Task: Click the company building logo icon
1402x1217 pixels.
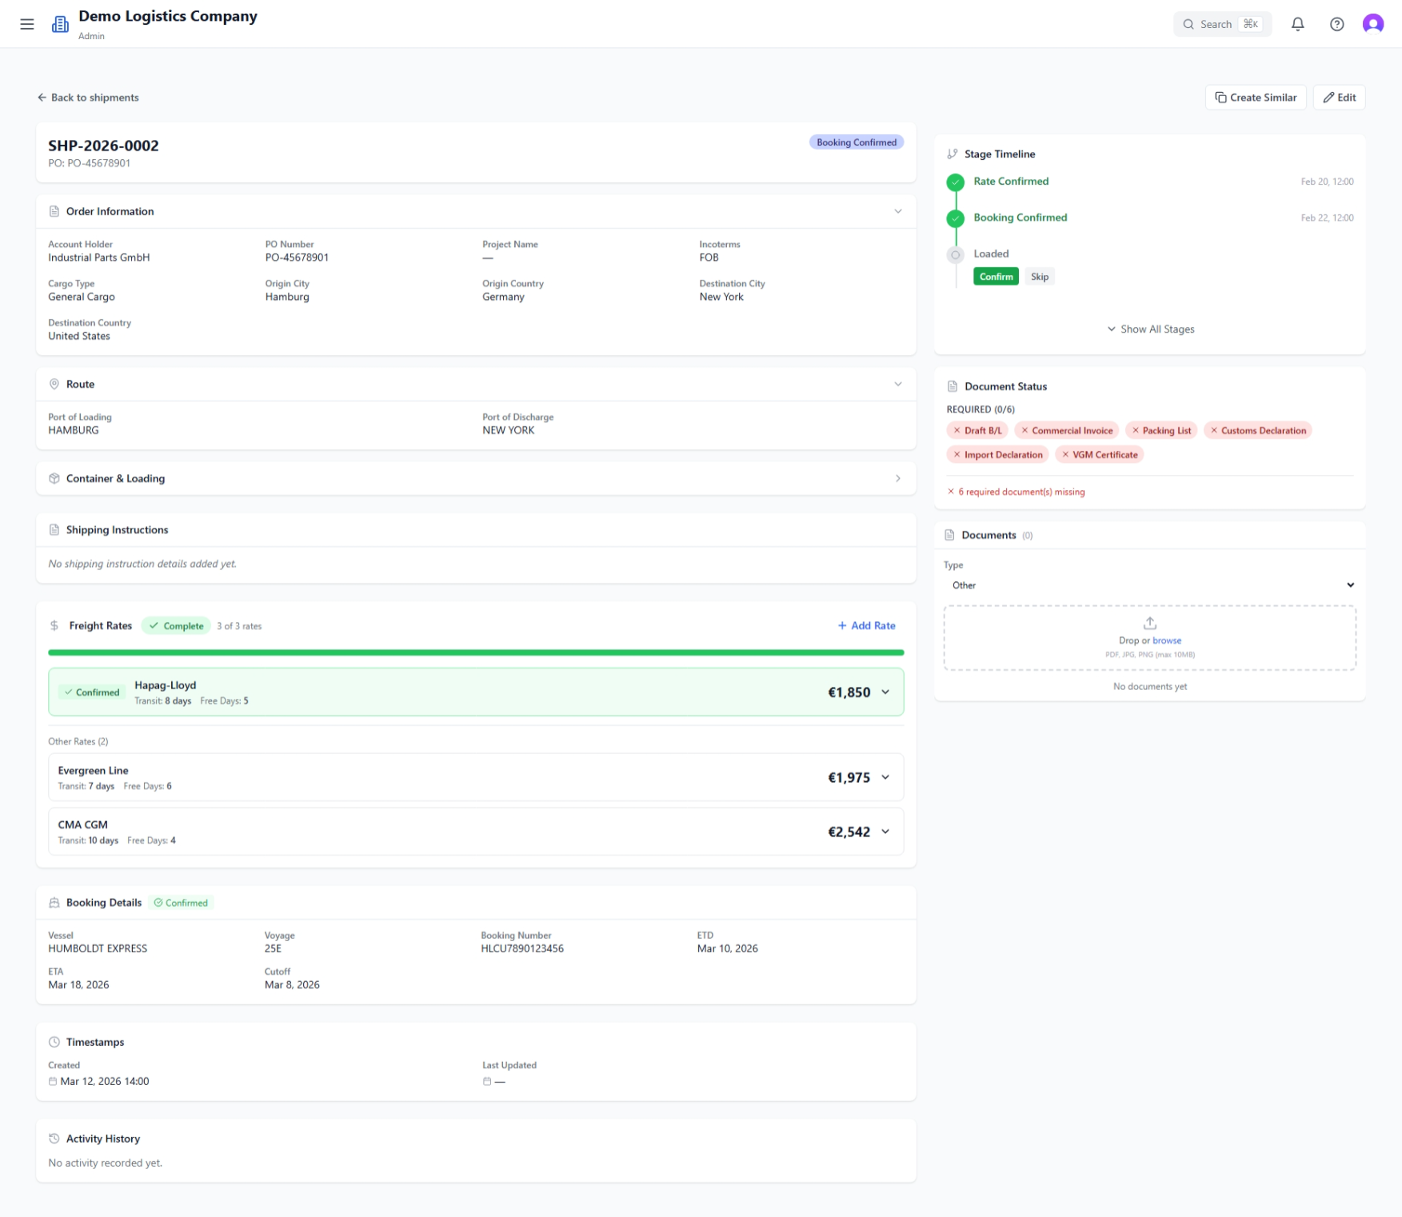Action: click(x=60, y=24)
